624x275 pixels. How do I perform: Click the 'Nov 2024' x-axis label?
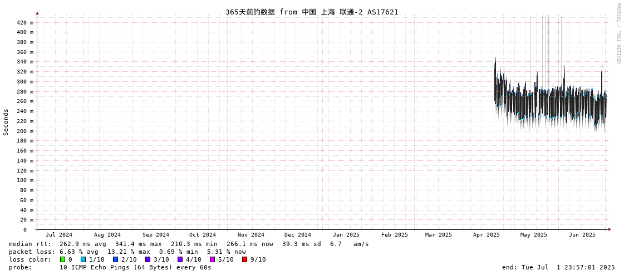pyautogui.click(x=250, y=235)
